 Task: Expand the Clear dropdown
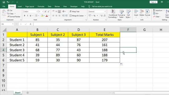coord(160,17)
